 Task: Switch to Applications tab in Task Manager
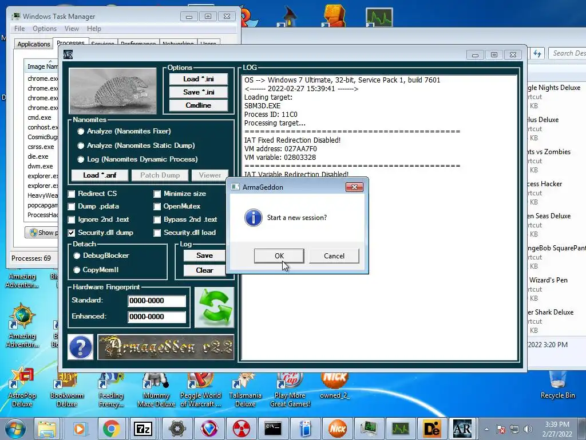[34, 44]
